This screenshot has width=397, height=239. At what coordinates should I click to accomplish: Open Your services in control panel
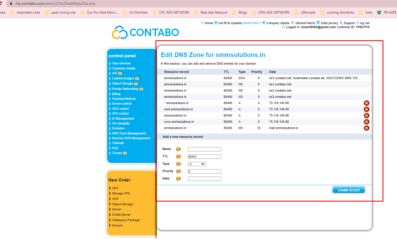(121, 64)
